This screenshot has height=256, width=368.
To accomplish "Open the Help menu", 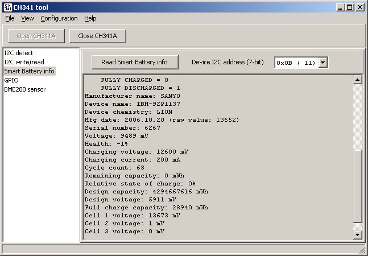I will pyautogui.click(x=90, y=18).
